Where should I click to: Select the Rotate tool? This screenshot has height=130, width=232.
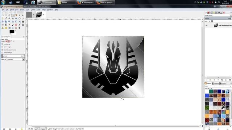[x=3, y=22]
